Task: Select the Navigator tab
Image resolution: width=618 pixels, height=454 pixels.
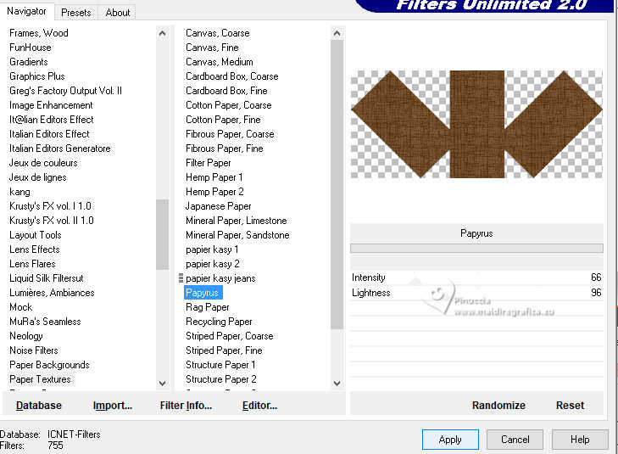Action: click(26, 11)
